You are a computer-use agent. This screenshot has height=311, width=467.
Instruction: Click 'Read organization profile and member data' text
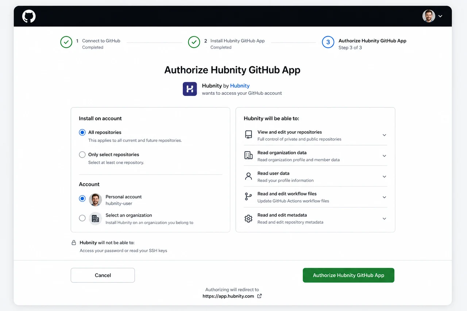point(298,160)
